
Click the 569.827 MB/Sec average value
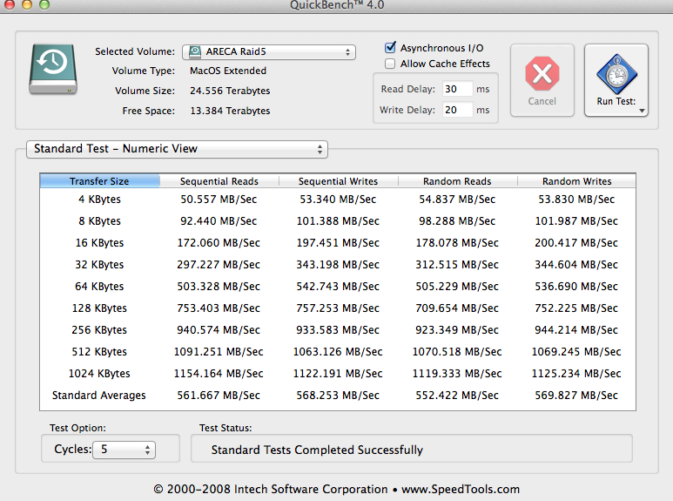point(576,396)
